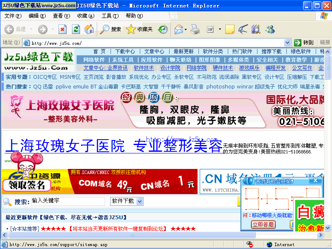
Task: Open the yellow note Discuss icon
Action: (229, 29)
